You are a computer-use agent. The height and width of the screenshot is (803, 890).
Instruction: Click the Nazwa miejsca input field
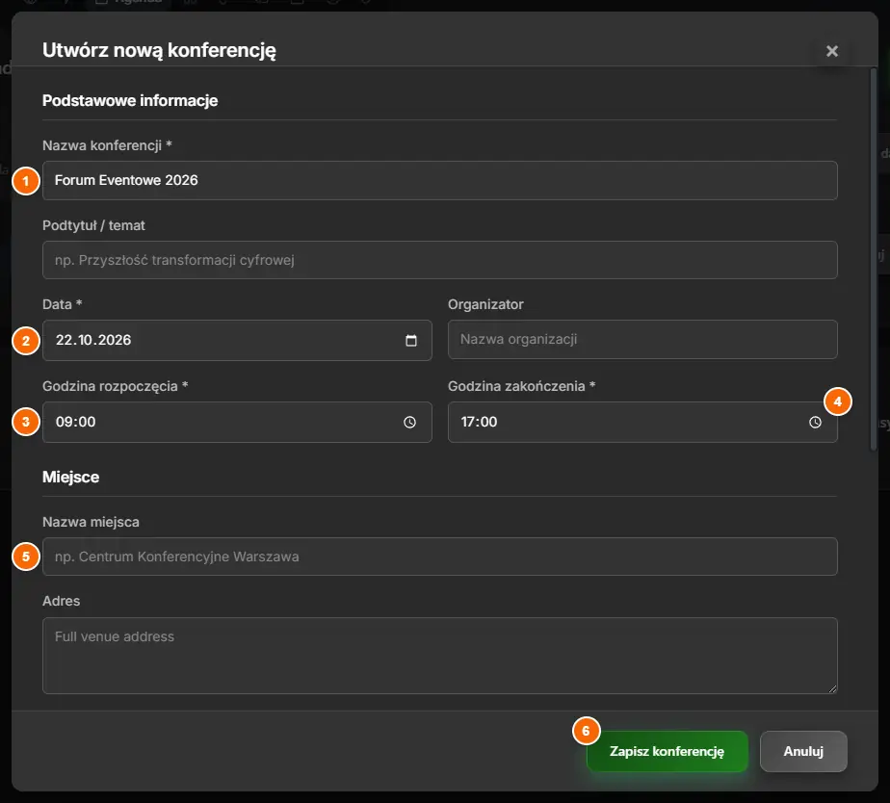(440, 557)
